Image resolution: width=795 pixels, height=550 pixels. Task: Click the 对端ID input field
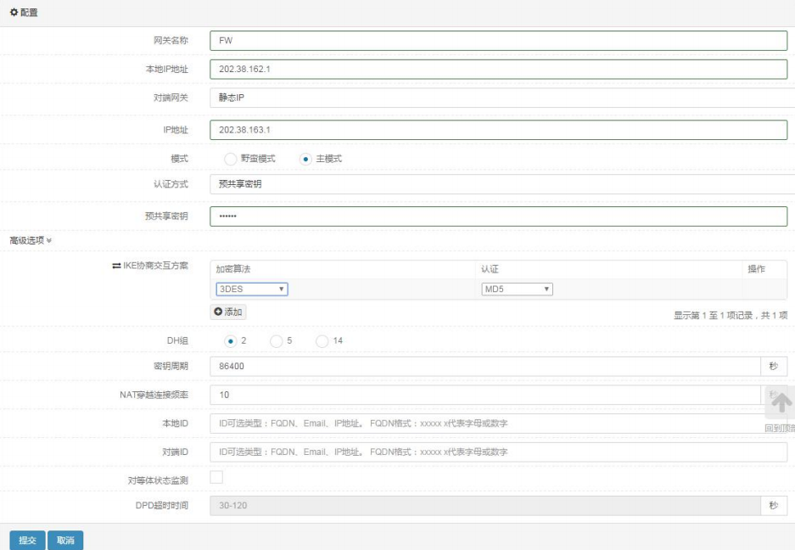point(498,452)
